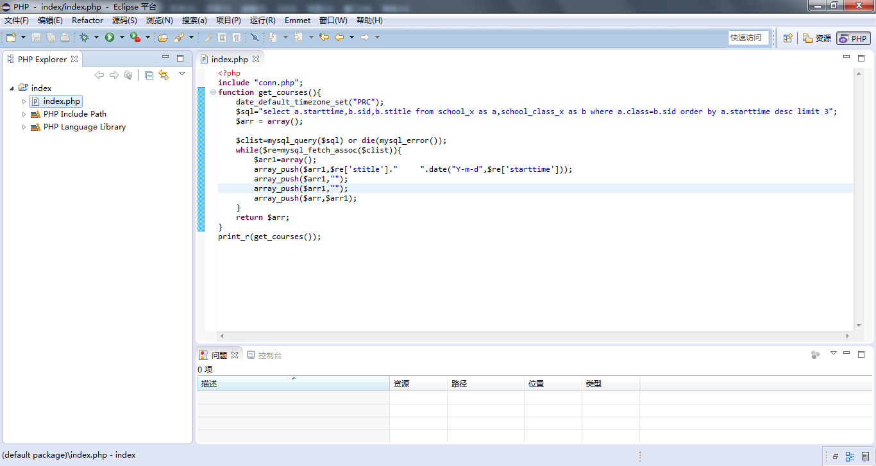Enable Collapse All in PHP Explorer
The height and width of the screenshot is (466, 876).
[x=149, y=74]
